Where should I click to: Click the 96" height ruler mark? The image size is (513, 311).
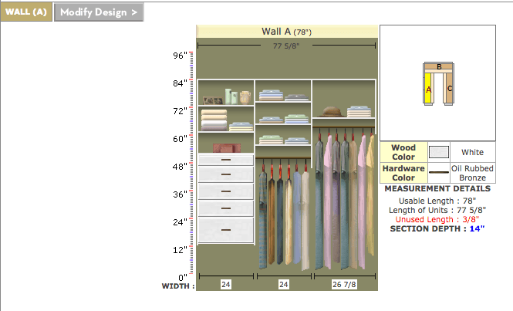tap(180, 56)
